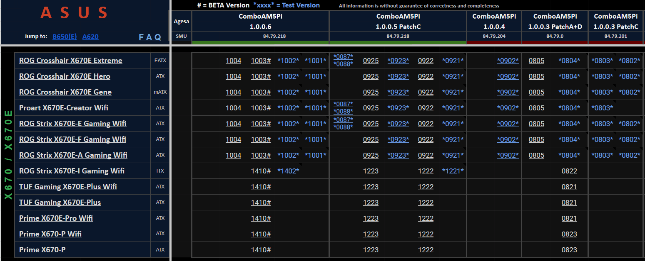Click the ComboAM5Pi 1.0.0.5 PatchC header

(398, 21)
